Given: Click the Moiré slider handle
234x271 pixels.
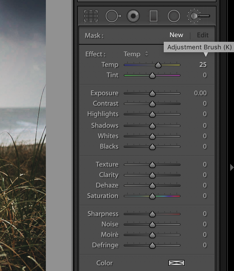Looking at the screenshot, I should pos(152,235).
